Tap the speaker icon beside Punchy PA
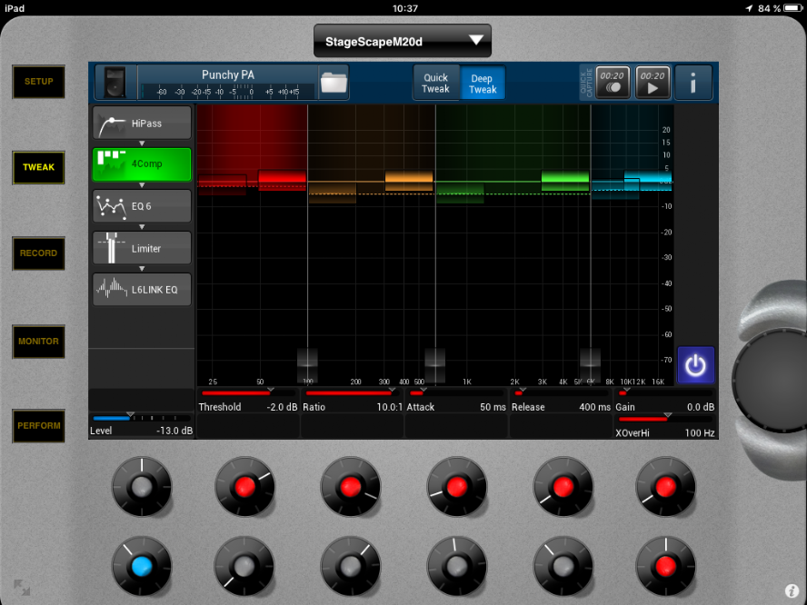This screenshot has height=605, width=807. 114,83
